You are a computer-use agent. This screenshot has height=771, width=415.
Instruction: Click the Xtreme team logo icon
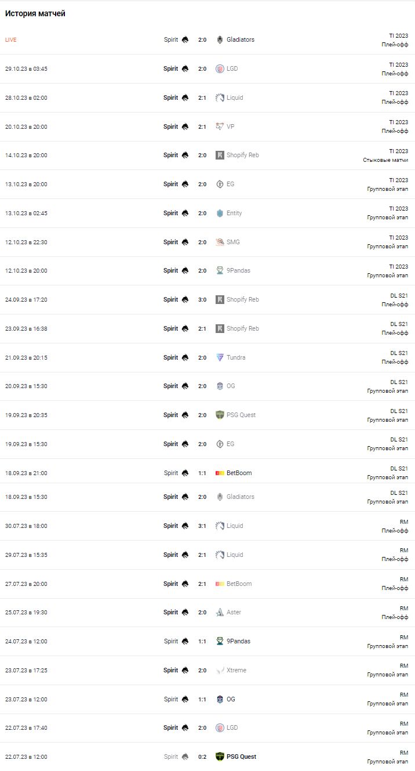point(220,670)
